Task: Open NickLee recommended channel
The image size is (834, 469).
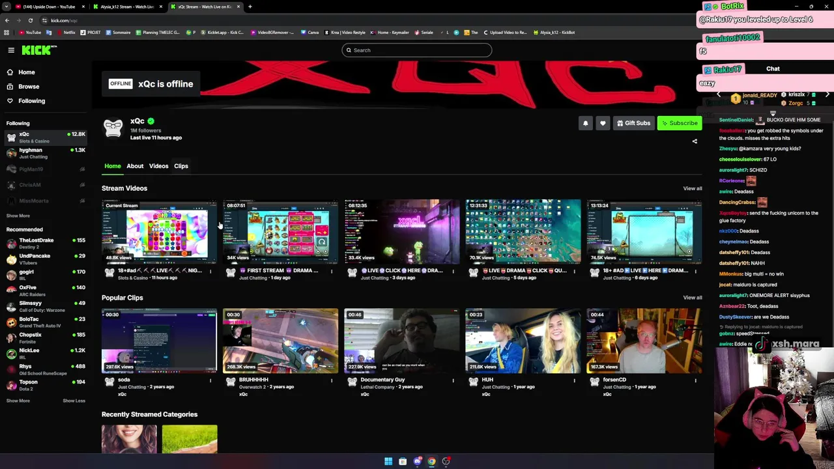Action: click(x=46, y=353)
